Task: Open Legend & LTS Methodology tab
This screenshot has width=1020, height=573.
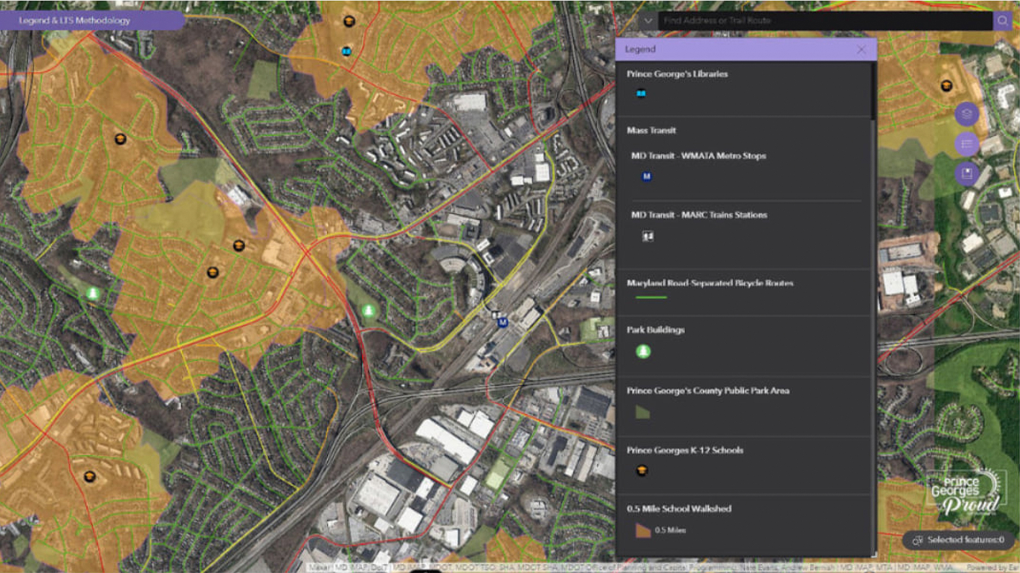Action: click(74, 20)
